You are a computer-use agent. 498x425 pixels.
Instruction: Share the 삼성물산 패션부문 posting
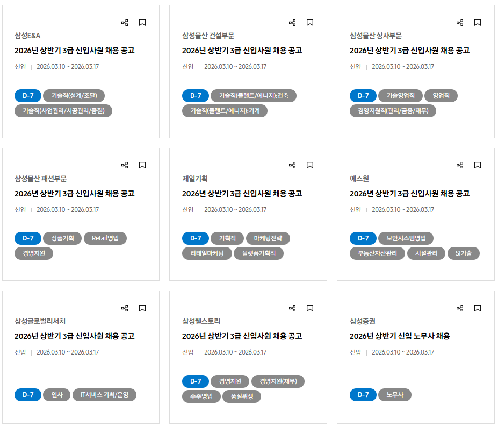coord(125,165)
